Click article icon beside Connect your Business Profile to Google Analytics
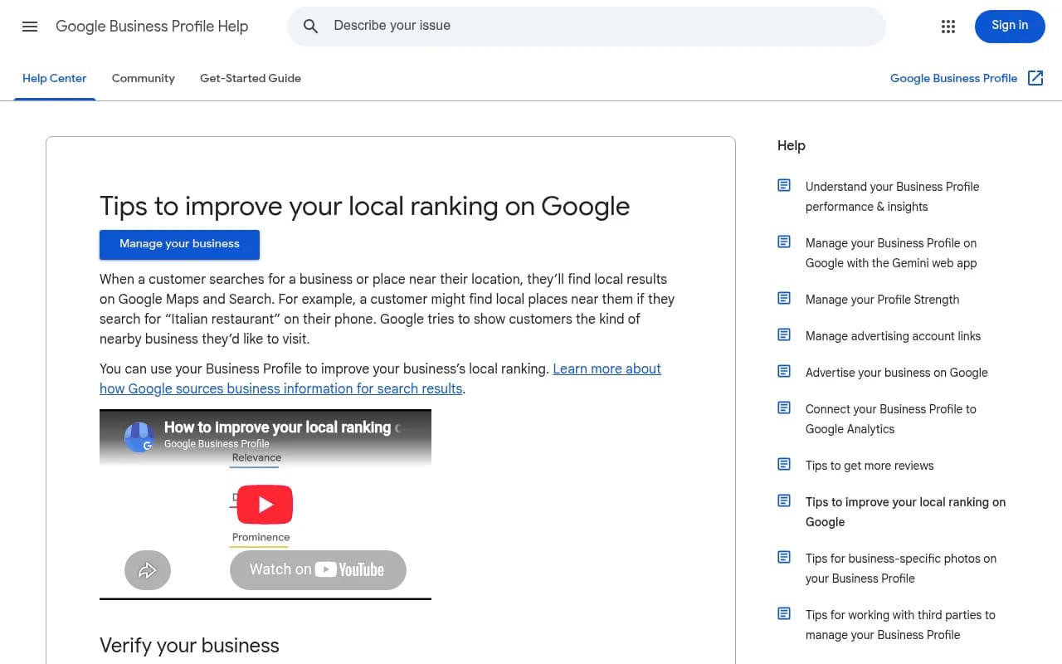This screenshot has width=1062, height=664. 784,408
